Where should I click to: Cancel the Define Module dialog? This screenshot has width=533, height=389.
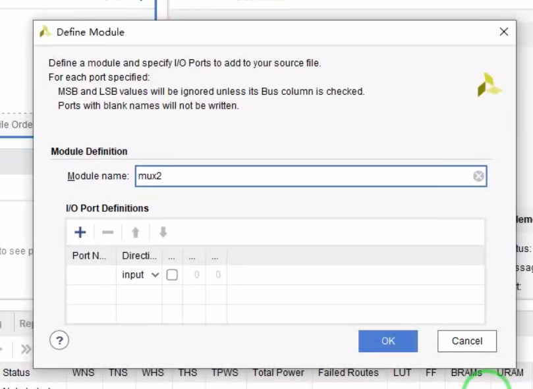pos(466,341)
